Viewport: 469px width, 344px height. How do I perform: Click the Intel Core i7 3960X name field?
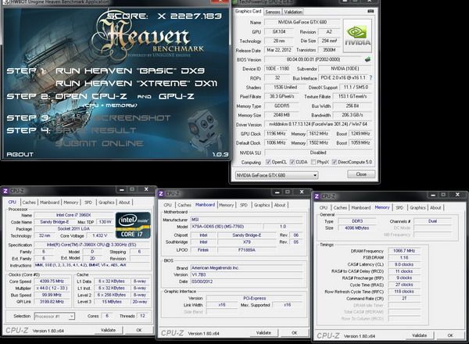pyautogui.click(x=73, y=215)
